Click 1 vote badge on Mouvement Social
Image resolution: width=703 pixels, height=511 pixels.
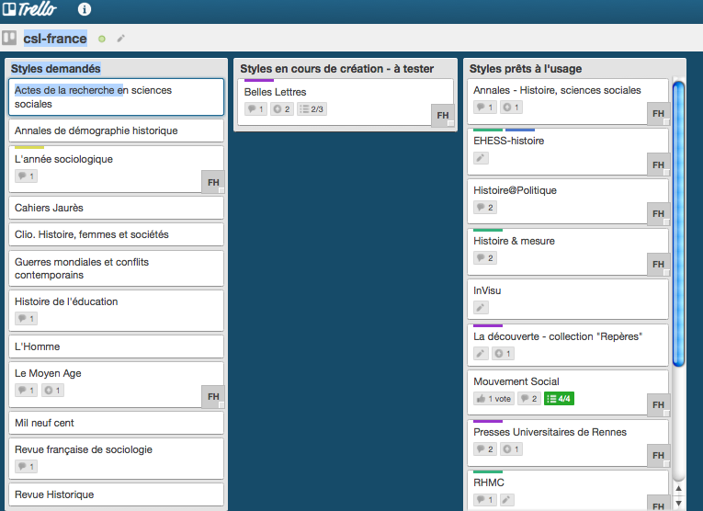(493, 399)
